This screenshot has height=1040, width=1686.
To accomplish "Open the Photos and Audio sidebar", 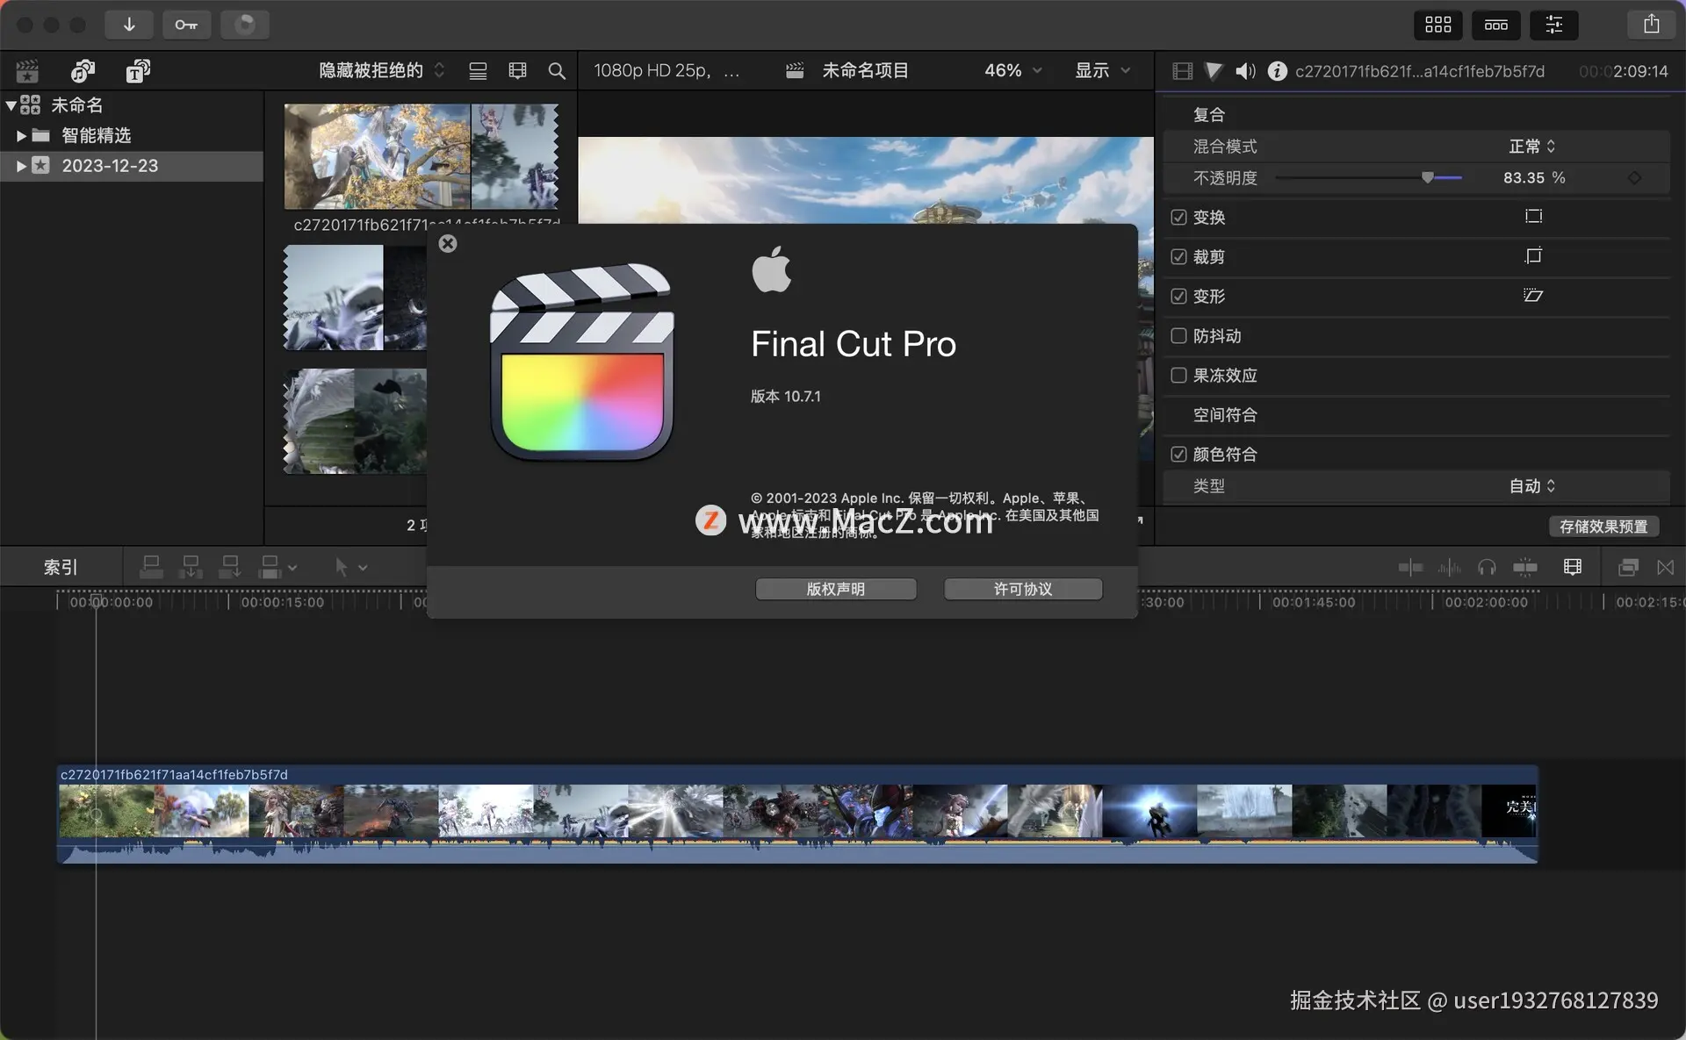I will pos(83,70).
